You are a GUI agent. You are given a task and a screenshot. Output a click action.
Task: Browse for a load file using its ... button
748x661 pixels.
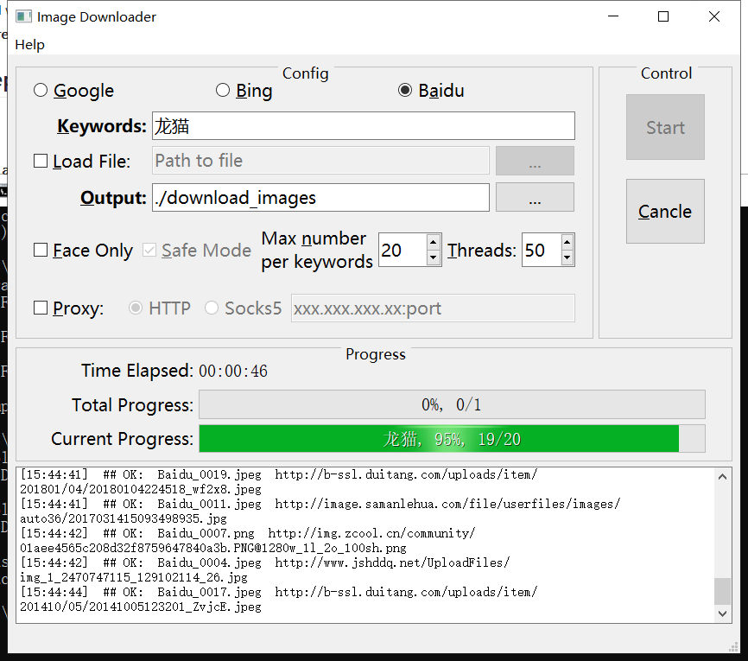534,161
